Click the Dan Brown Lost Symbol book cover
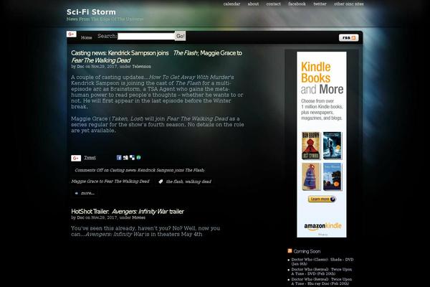 [x=311, y=146]
